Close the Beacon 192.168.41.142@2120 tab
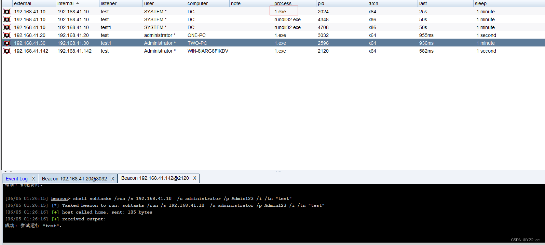545x245 pixels. coord(195,178)
